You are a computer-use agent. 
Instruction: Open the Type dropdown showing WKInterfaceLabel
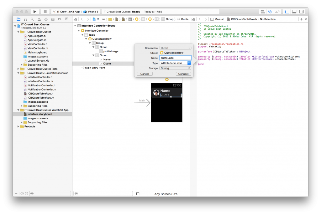tap(176, 63)
